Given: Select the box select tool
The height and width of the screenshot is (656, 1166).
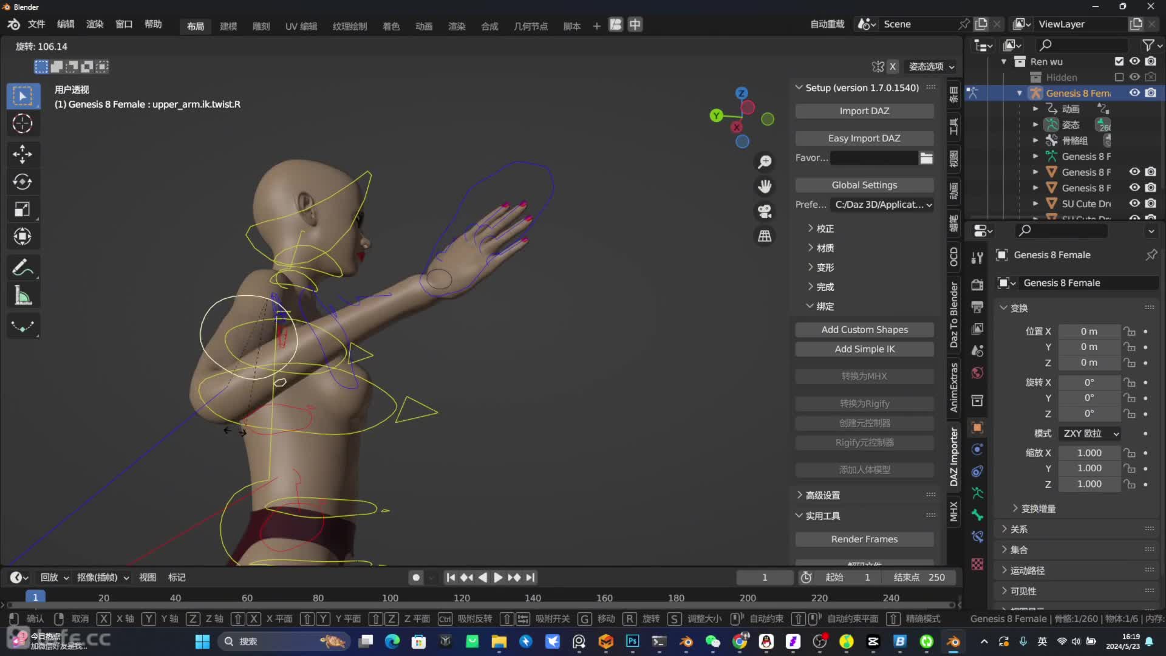Looking at the screenshot, I should 23,96.
